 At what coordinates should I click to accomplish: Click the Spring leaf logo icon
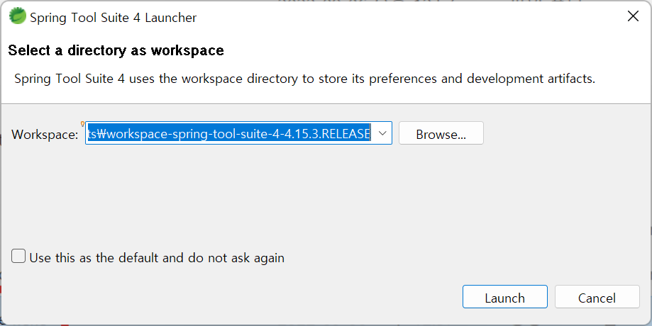(x=18, y=16)
